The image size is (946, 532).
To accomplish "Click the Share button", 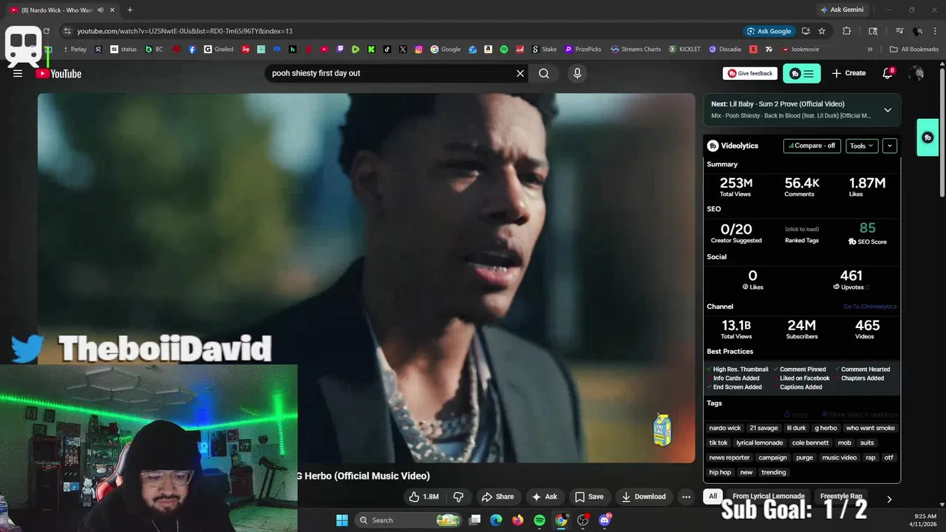I will (497, 497).
